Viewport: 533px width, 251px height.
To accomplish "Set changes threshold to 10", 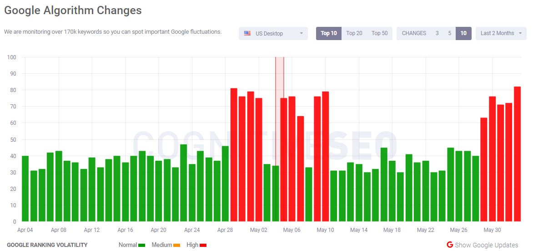I will pos(463,33).
